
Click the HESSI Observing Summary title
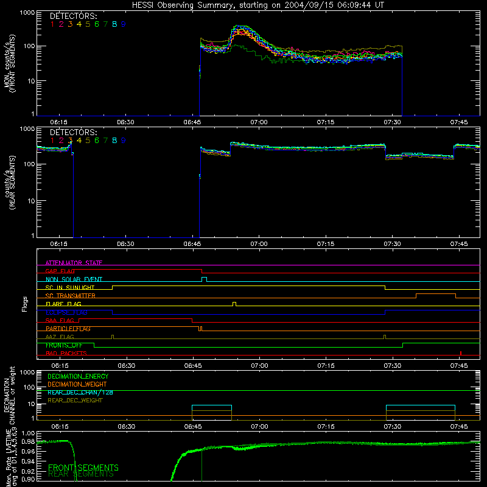coord(258,5)
